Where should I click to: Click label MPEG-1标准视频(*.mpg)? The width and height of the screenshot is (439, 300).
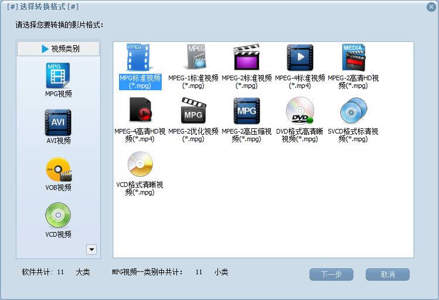[193, 81]
